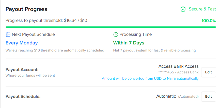This screenshot has height=108, width=221.
Task: Select the Every Monday schedule text
Action: tap(22, 43)
